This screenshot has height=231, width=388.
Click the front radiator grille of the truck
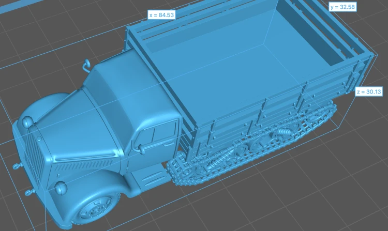point(34,159)
